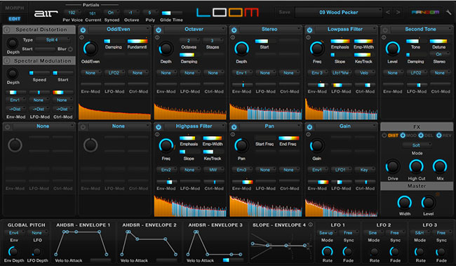Viewport: 456px width, 266px height.
Task: Toggle the Gain module power button
Action: click(x=309, y=127)
